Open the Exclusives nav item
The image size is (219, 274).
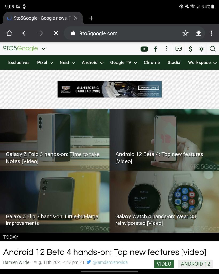pos(19,63)
